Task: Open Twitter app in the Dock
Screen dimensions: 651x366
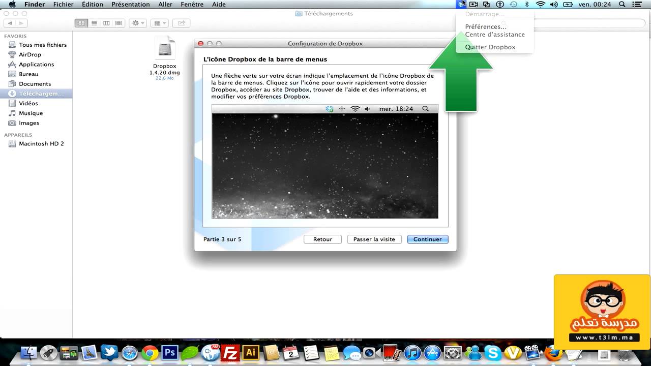Action: point(109,352)
